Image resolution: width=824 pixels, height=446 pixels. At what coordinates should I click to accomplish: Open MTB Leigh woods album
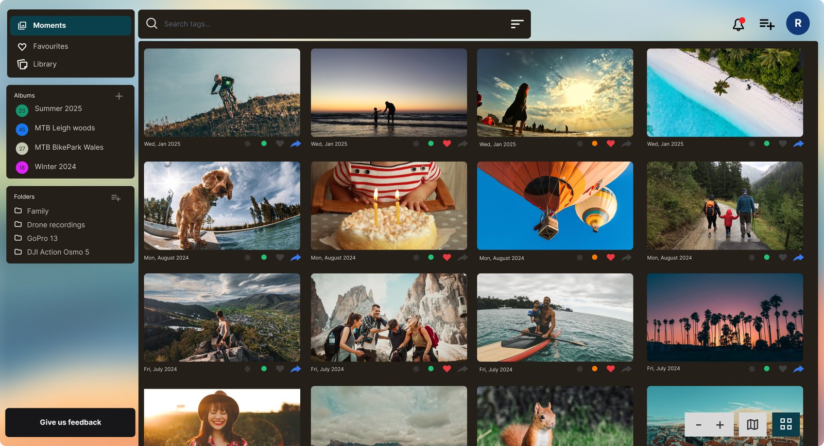coord(65,128)
